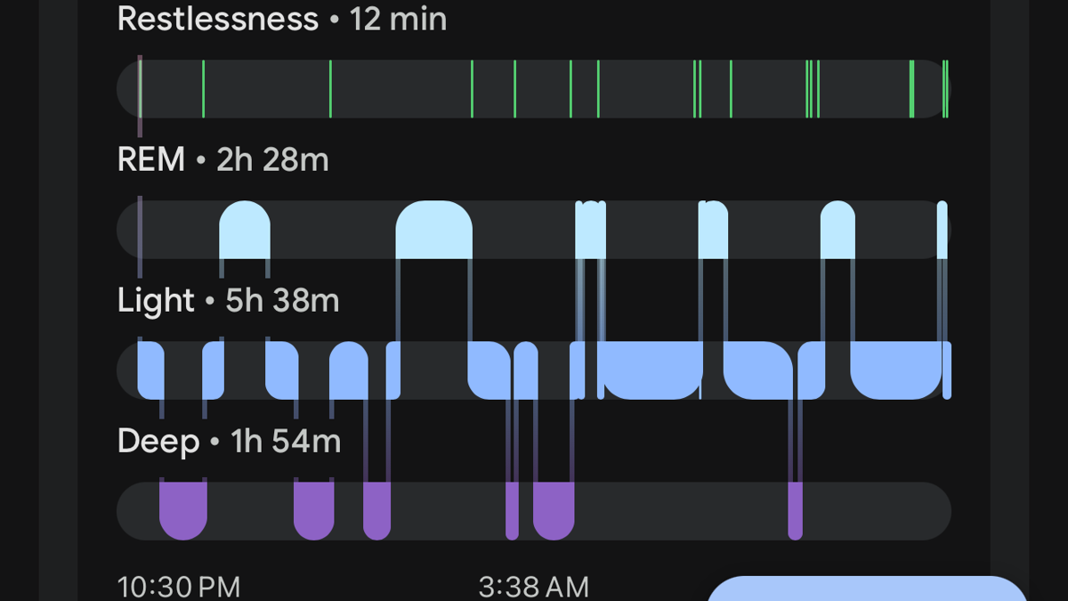Tap the REM 2h 28m label
This screenshot has height=601, width=1068.
[223, 160]
